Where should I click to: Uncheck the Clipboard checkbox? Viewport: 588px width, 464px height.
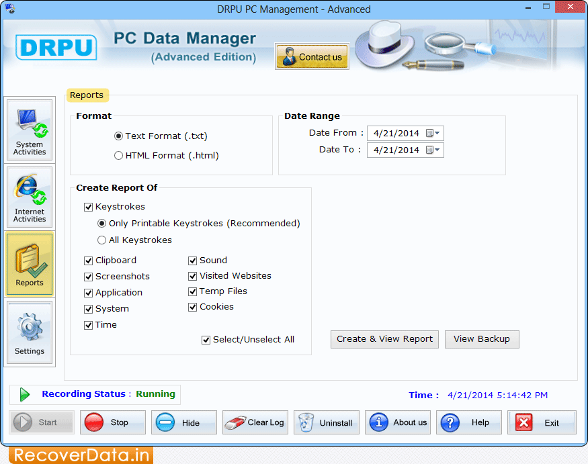click(89, 261)
